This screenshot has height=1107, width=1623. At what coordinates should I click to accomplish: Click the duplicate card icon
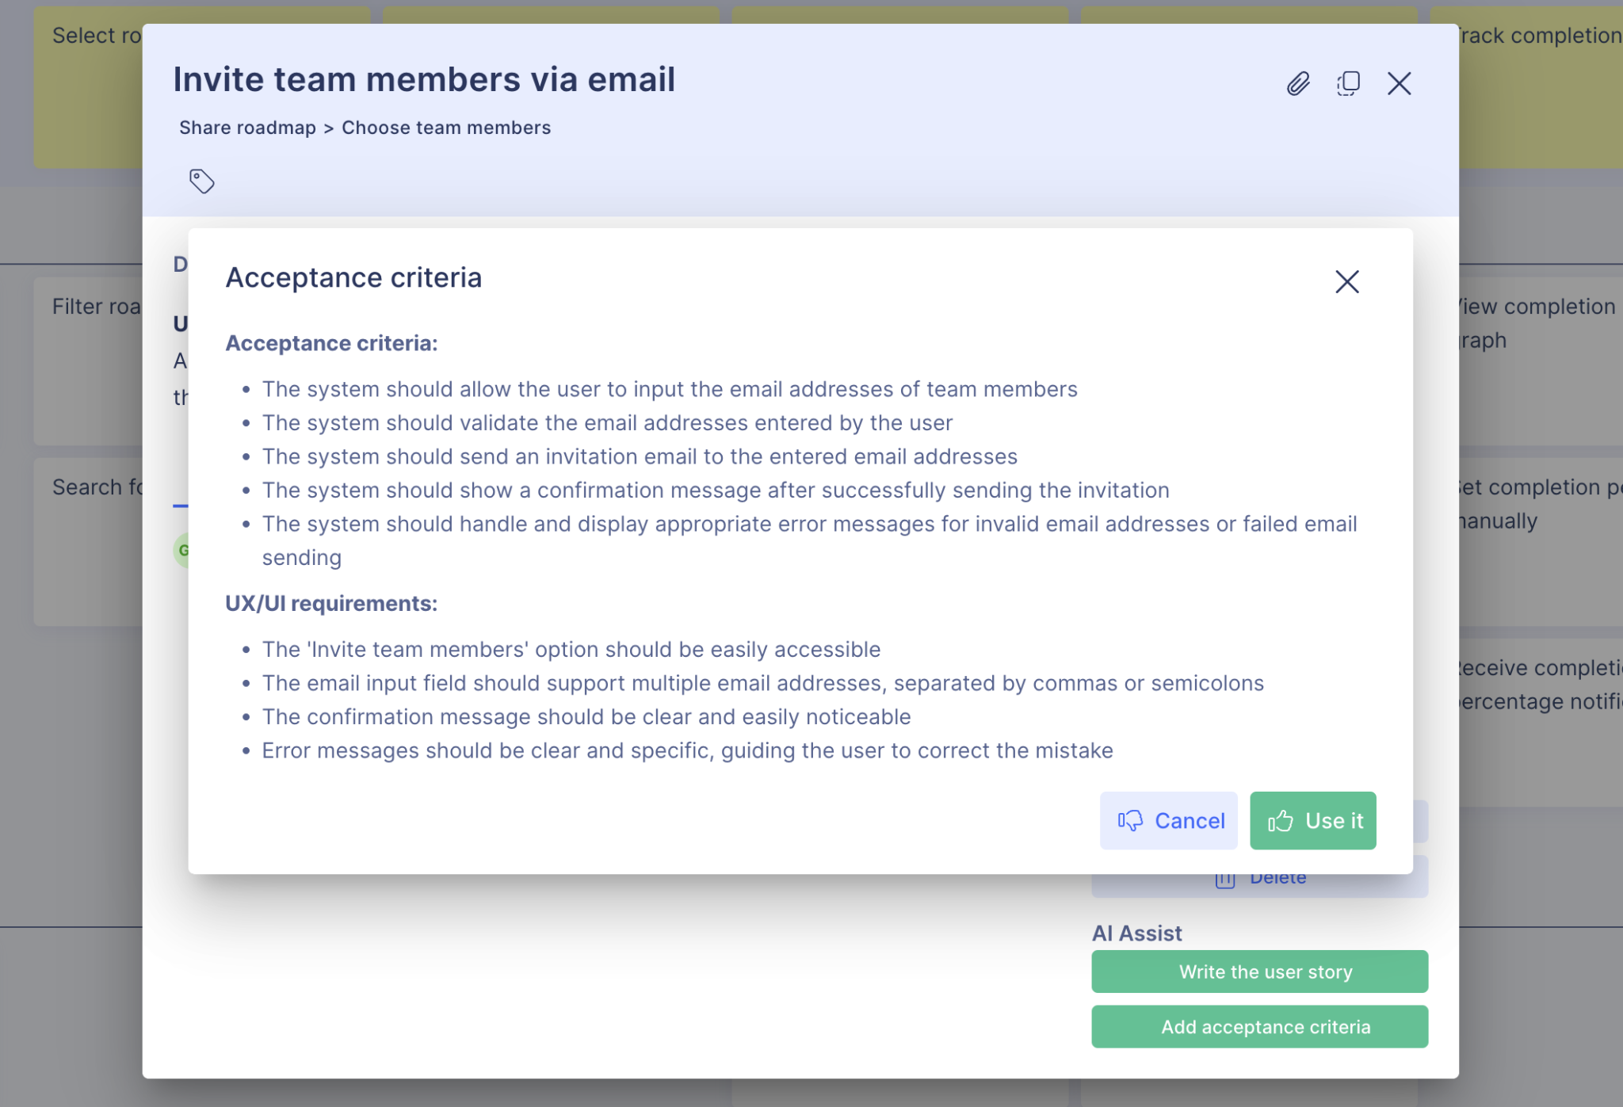coord(1348,83)
